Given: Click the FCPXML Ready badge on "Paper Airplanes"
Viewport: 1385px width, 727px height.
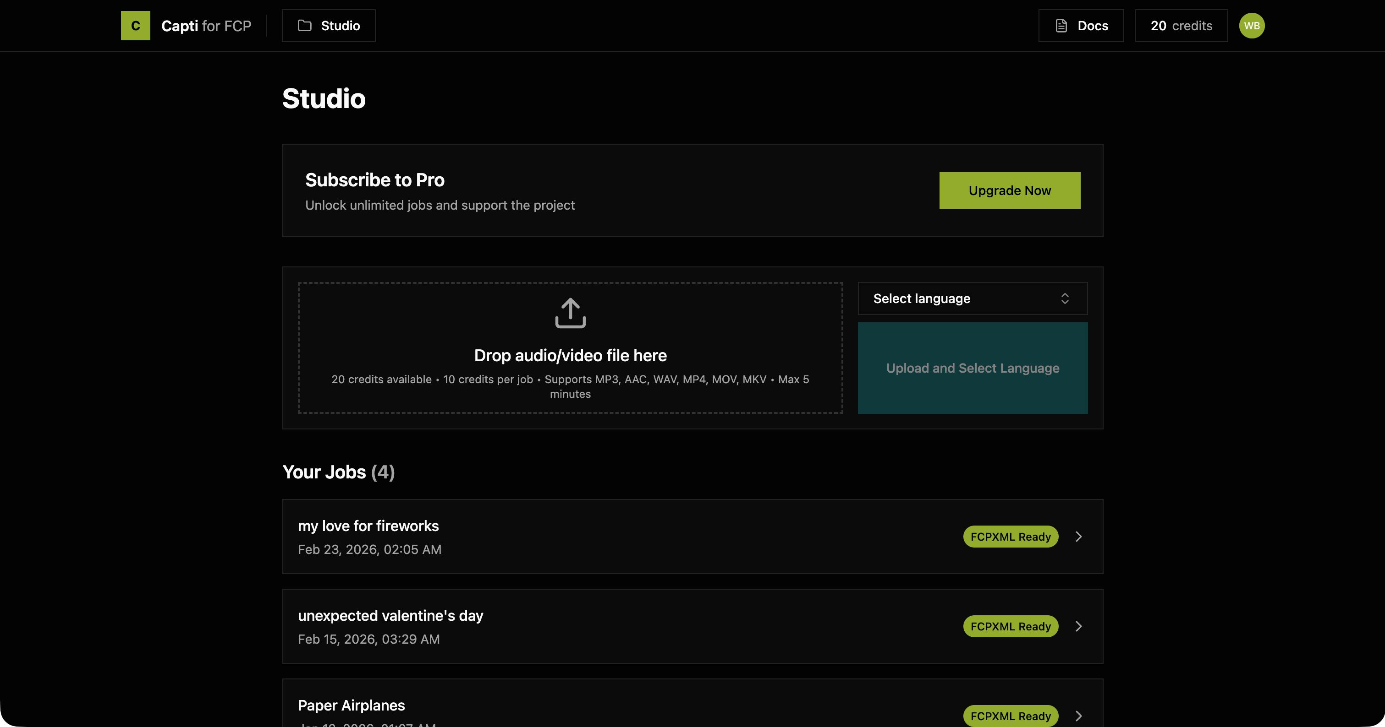Looking at the screenshot, I should pos(1010,716).
